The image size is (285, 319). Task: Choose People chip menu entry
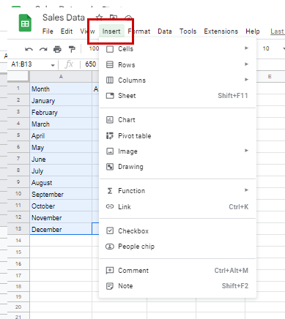177,247
